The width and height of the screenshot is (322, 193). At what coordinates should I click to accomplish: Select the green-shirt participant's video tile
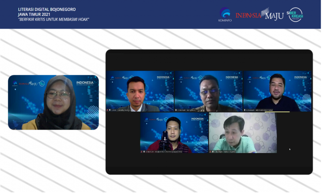(243, 132)
